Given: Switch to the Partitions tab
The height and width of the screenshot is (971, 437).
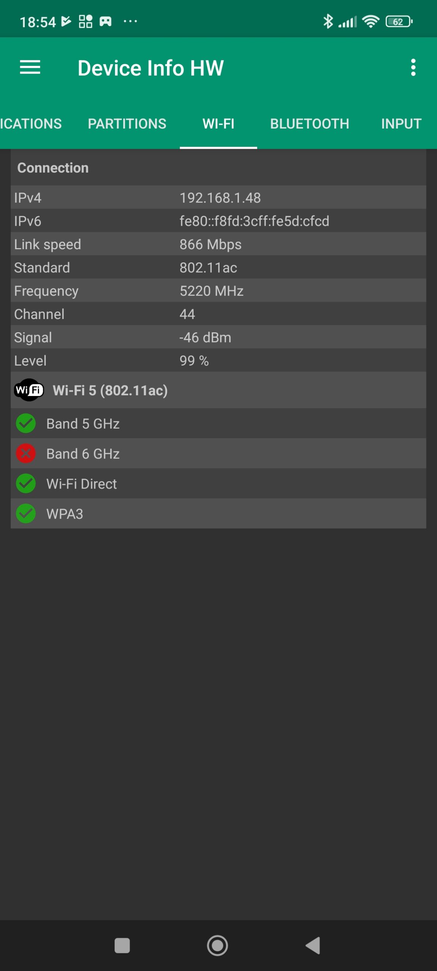Looking at the screenshot, I should pyautogui.click(x=127, y=124).
